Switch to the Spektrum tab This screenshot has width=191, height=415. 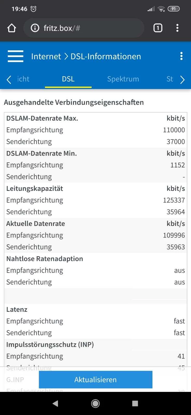click(x=123, y=79)
